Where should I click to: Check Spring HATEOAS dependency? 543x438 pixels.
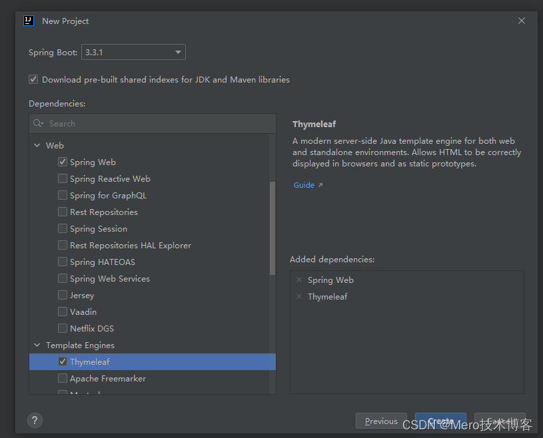(63, 262)
